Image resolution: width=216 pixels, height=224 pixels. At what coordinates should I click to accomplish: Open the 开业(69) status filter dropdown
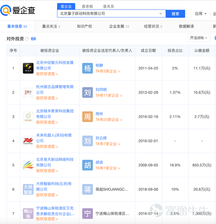[x=199, y=38]
